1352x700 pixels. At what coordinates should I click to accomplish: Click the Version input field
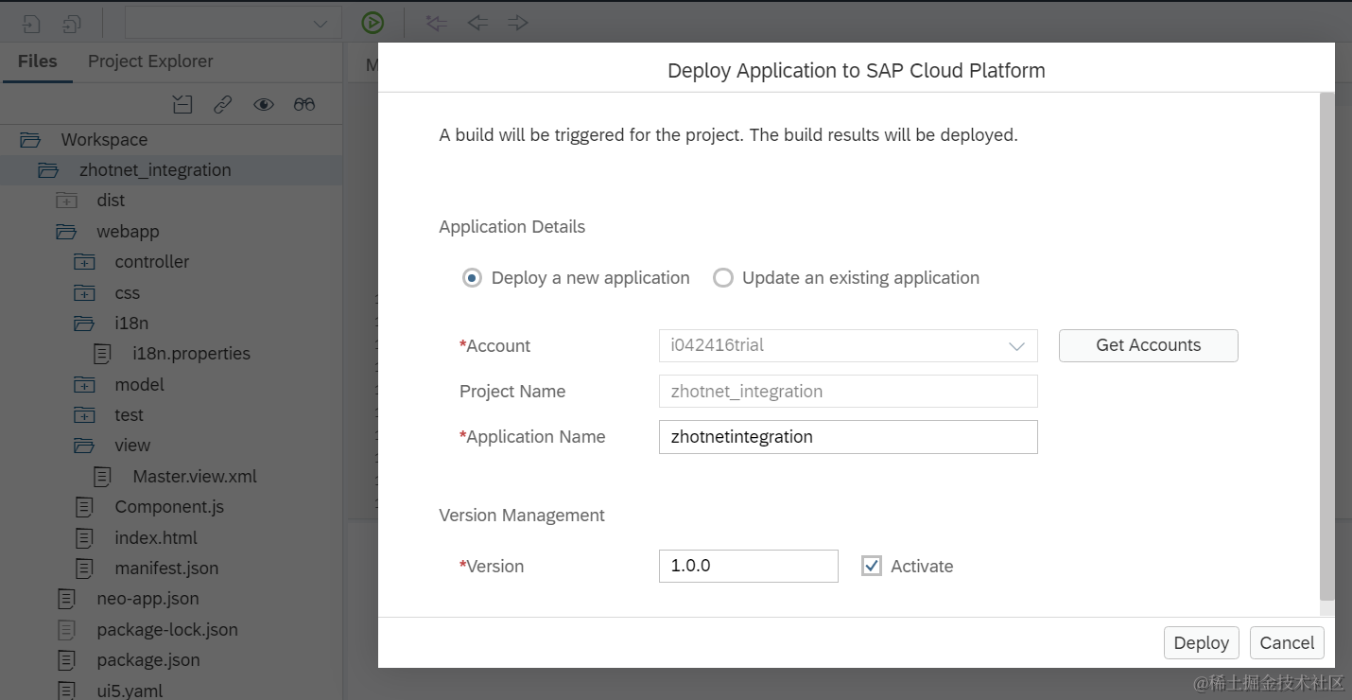748,566
